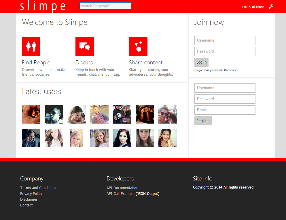
Task: Click the Developers footer heading
Action: click(120, 178)
